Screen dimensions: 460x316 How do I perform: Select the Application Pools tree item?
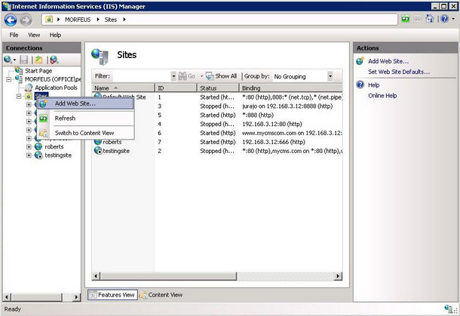[x=56, y=87]
